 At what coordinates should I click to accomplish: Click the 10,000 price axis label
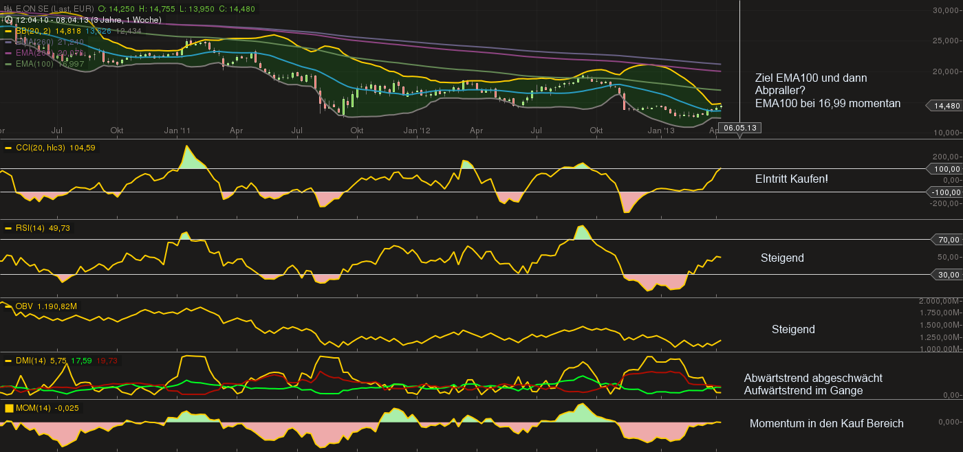(946, 133)
